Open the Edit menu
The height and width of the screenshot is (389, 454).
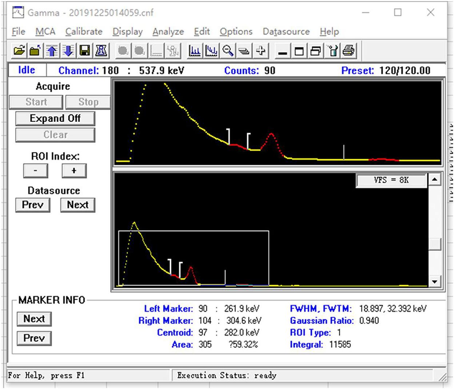tap(202, 32)
